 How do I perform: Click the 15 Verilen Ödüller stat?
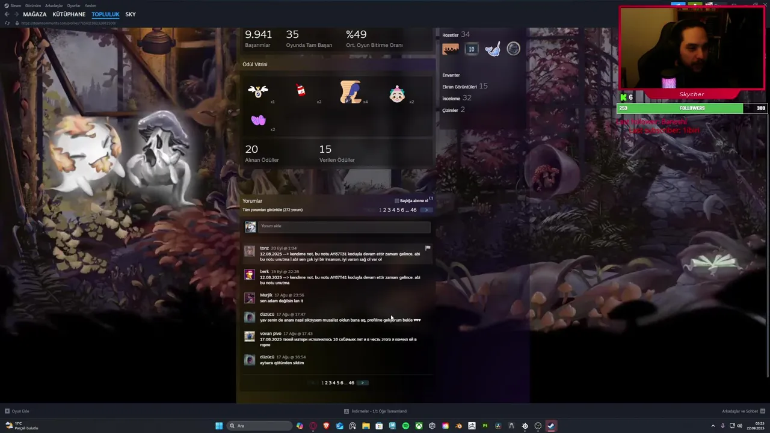pyautogui.click(x=337, y=153)
